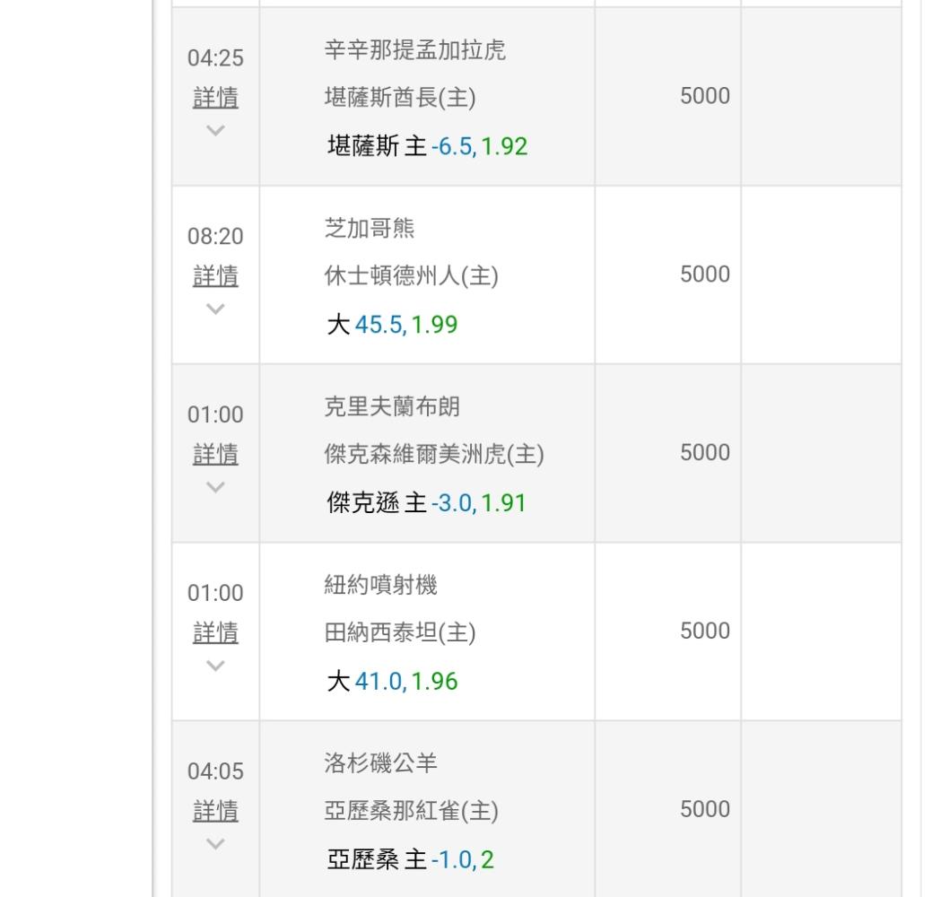949x897 pixels.
Task: Click team name 傑克森維爾美洲虎(主)
Action: pos(433,455)
